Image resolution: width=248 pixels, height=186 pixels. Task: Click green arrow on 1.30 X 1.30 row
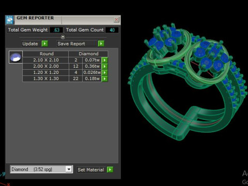point(104,79)
